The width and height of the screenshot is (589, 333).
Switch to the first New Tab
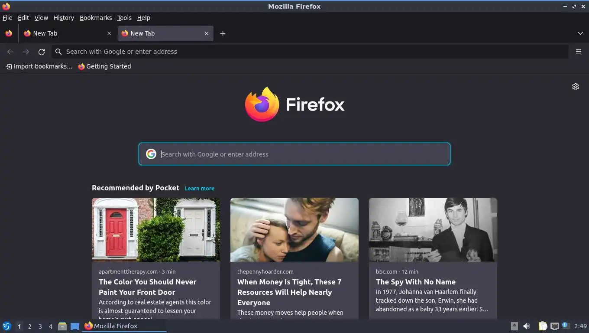pos(67,33)
